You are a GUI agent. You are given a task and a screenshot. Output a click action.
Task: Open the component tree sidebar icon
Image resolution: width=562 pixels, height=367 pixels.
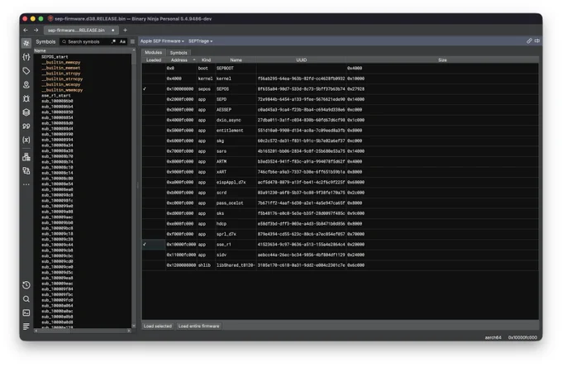(26, 157)
